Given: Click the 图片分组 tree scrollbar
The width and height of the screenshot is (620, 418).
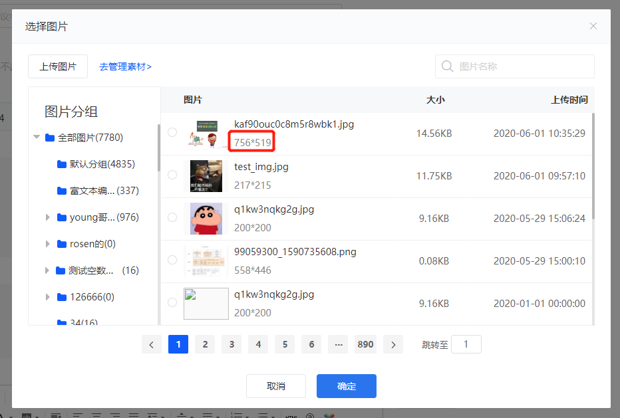Looking at the screenshot, I should [159, 148].
